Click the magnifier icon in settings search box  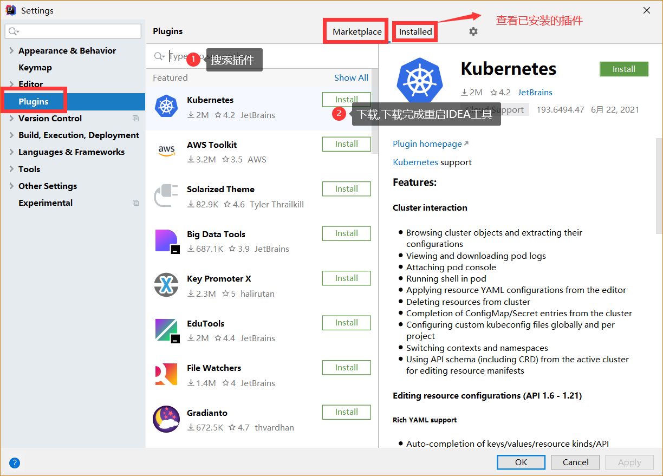pyautogui.click(x=14, y=31)
